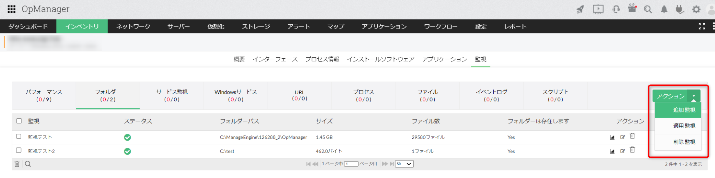Viewport: 715px width, 178px height.
Task: Open the レポート menu
Action: [515, 26]
